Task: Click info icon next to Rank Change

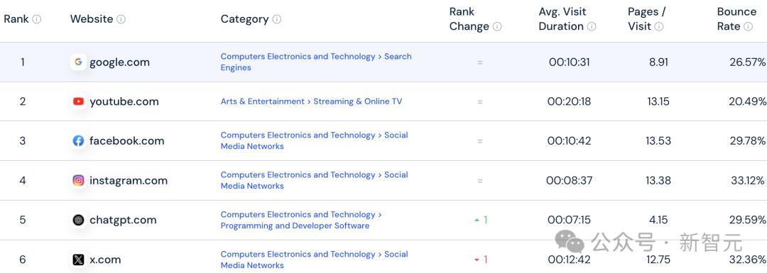Action: (497, 26)
